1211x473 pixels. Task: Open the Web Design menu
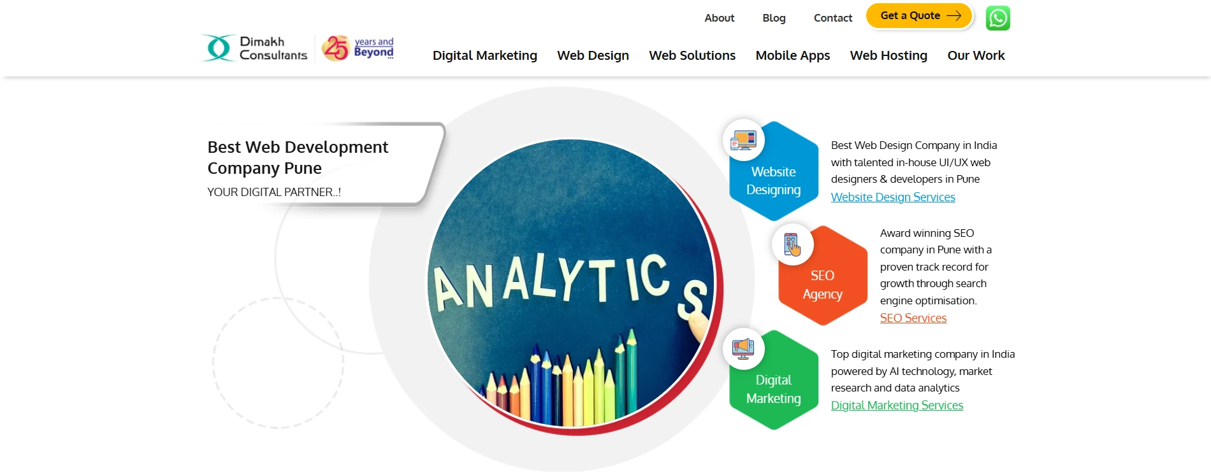point(593,55)
